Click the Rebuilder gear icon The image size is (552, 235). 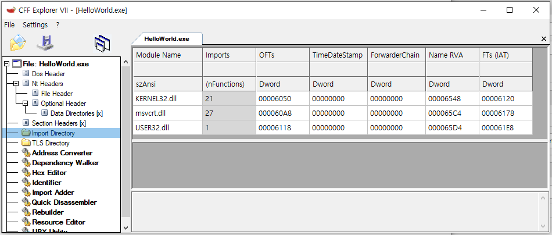pyautogui.click(x=26, y=212)
